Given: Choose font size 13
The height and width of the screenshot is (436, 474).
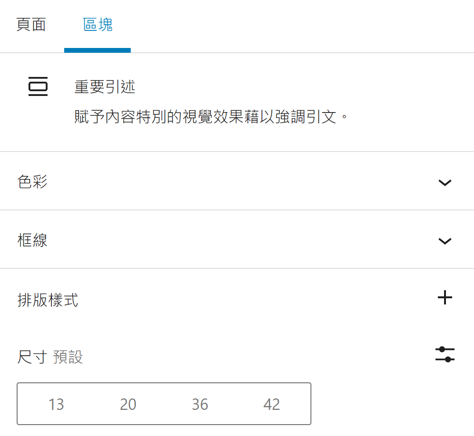Looking at the screenshot, I should click(x=56, y=404).
